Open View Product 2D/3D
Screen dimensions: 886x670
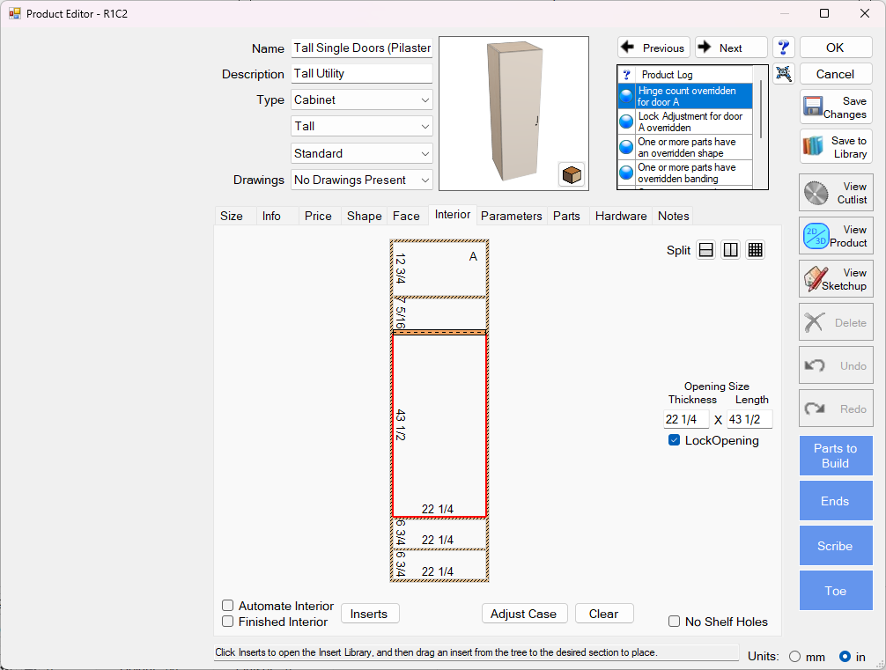point(836,236)
